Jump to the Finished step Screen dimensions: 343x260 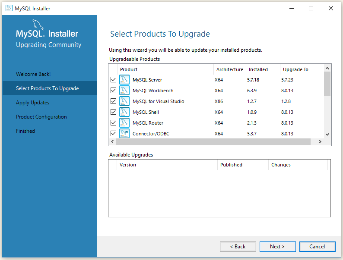[x=25, y=131]
